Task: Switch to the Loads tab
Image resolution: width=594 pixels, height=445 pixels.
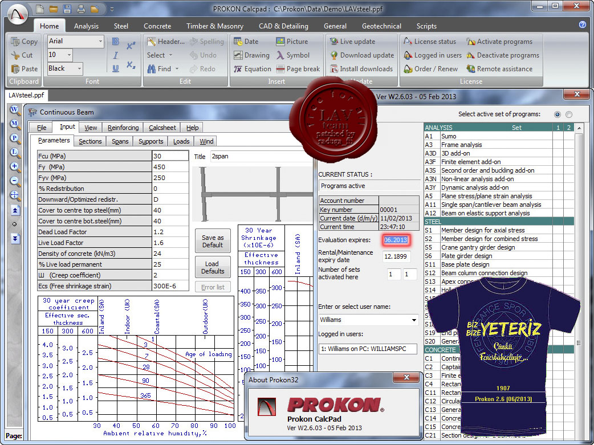Action: 181,141
